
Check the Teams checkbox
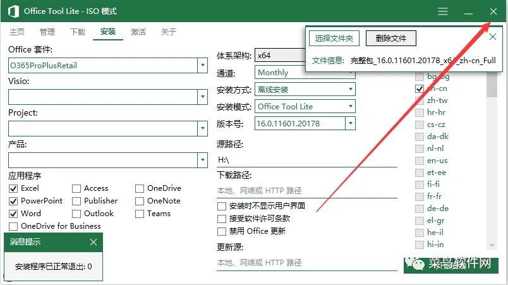click(140, 214)
